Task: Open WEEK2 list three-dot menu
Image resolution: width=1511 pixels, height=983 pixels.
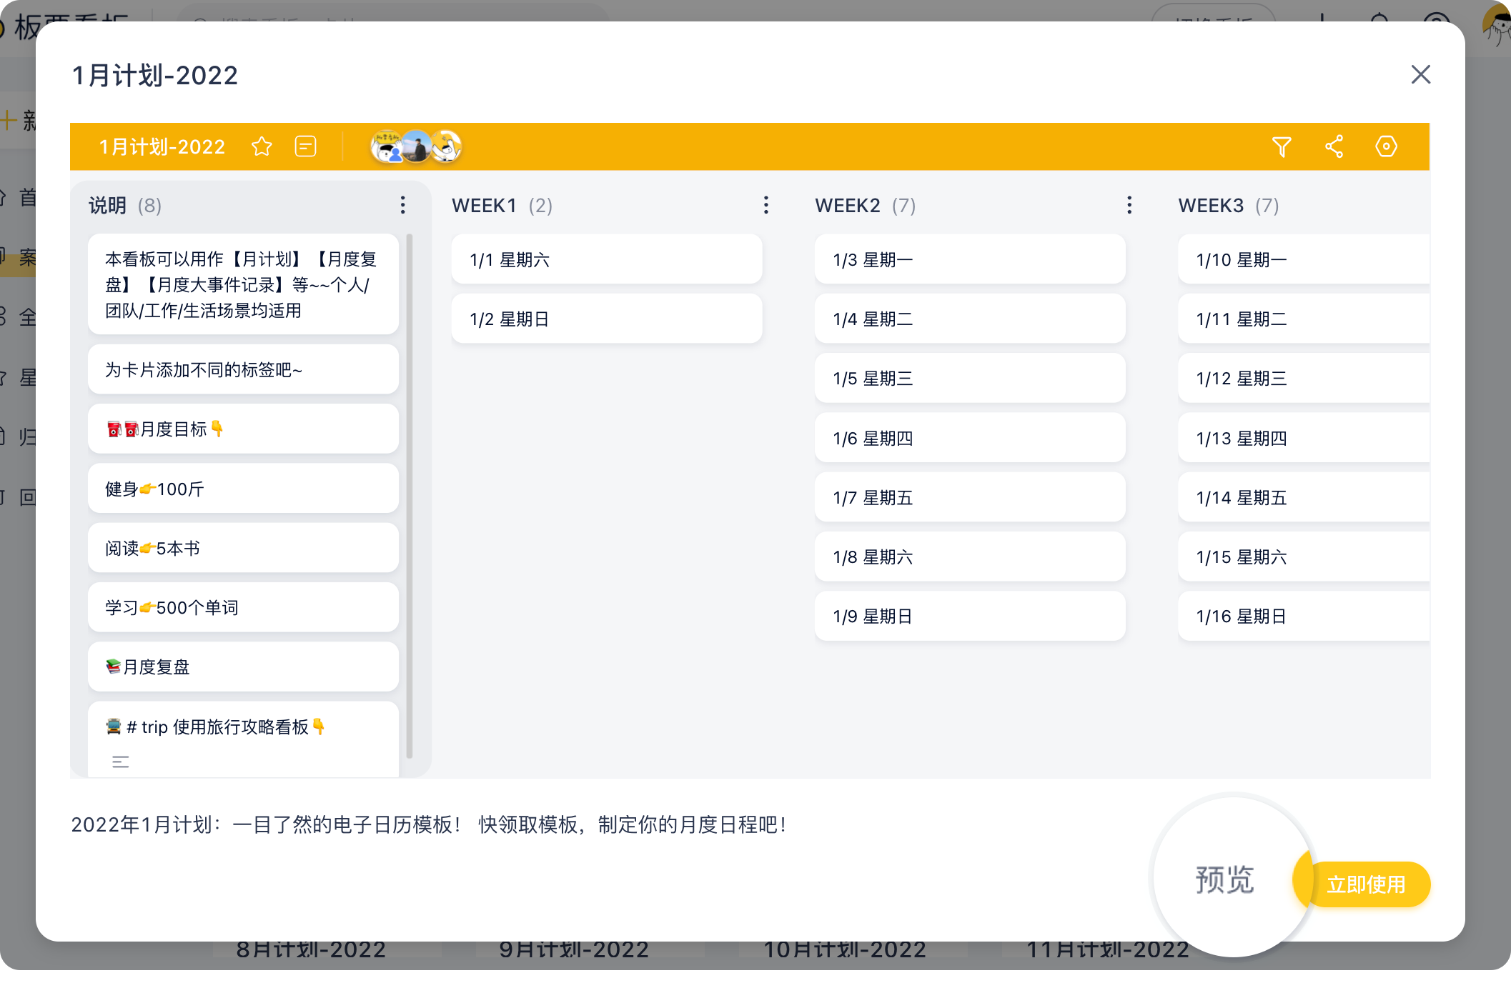Action: pyautogui.click(x=1129, y=205)
